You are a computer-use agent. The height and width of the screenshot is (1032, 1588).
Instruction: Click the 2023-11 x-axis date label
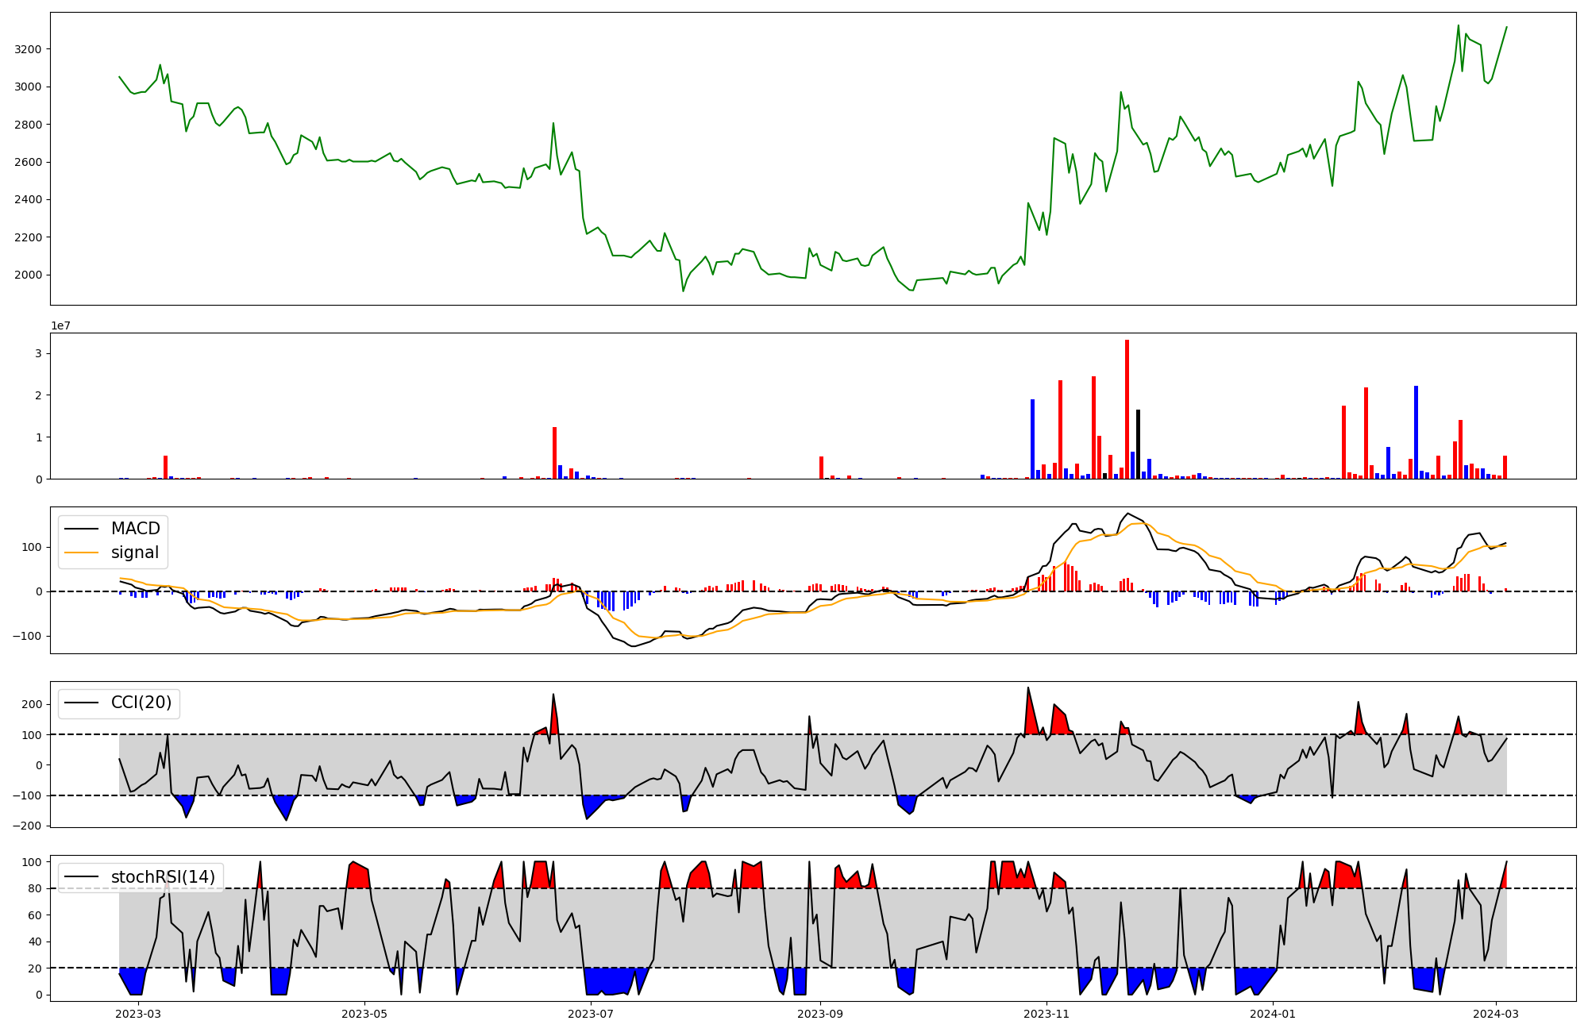(1046, 1014)
